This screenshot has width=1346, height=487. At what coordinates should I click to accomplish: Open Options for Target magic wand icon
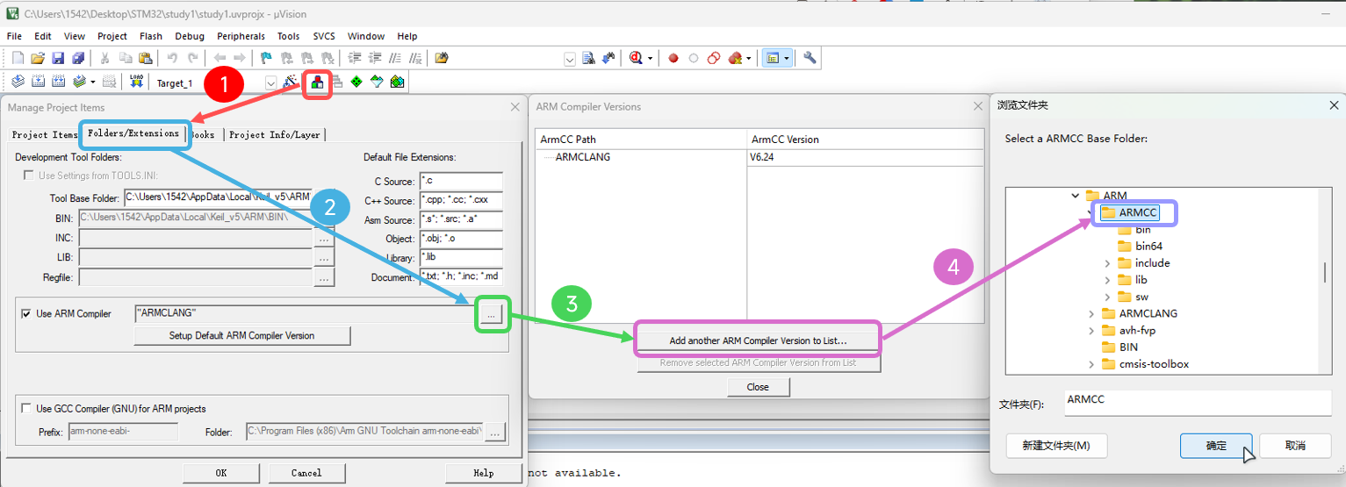pos(291,82)
